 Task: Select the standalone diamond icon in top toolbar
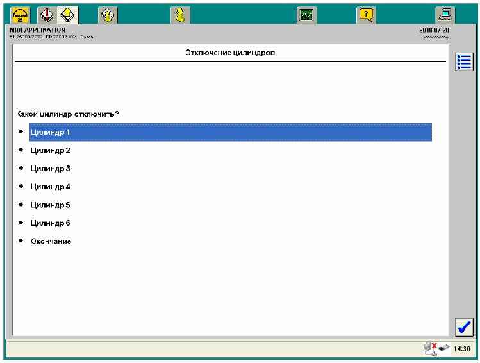[107, 13]
